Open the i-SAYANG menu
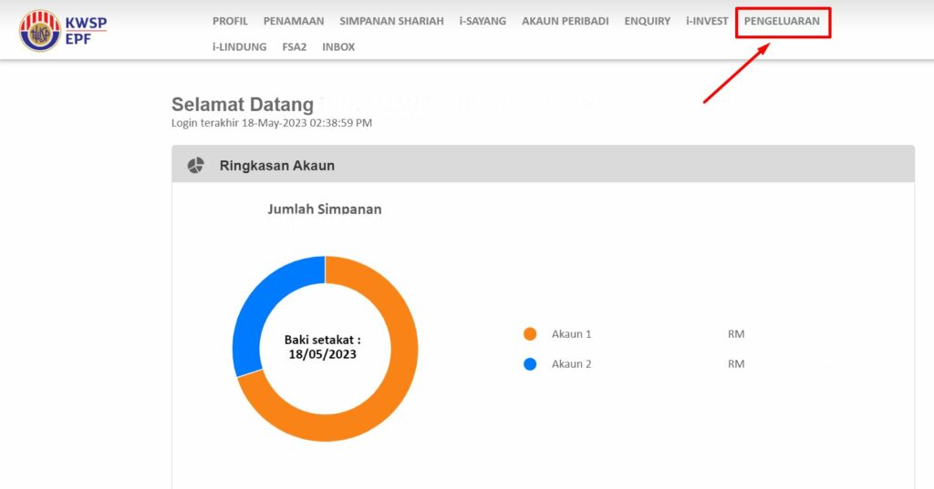The width and height of the screenshot is (934, 489). [x=483, y=21]
